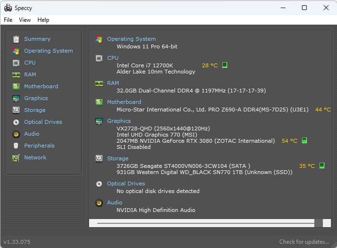337x248 pixels.
Task: Select Operating System in the sidebar
Action: [x=48, y=51]
